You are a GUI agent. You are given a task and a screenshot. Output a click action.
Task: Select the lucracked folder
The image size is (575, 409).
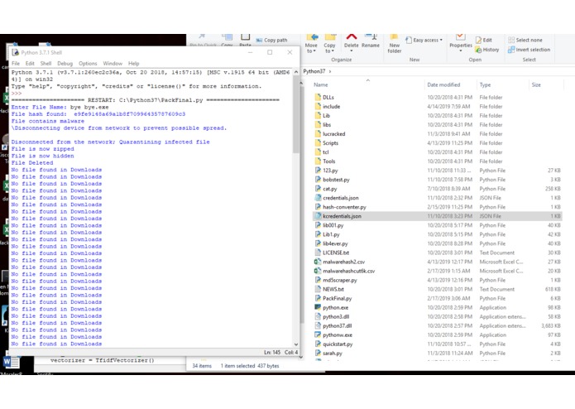[x=333, y=134]
